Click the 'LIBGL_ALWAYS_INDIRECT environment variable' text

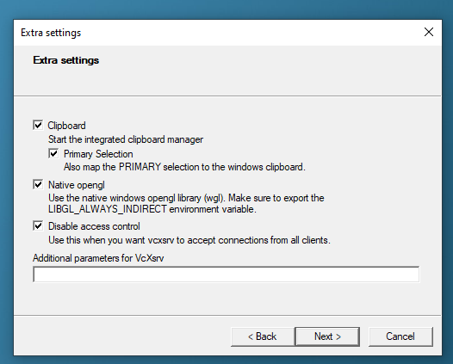tap(152, 209)
